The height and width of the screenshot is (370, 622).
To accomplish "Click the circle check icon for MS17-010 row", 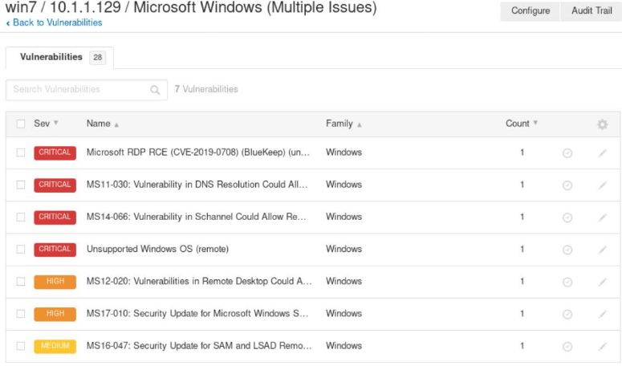I will point(567,314).
